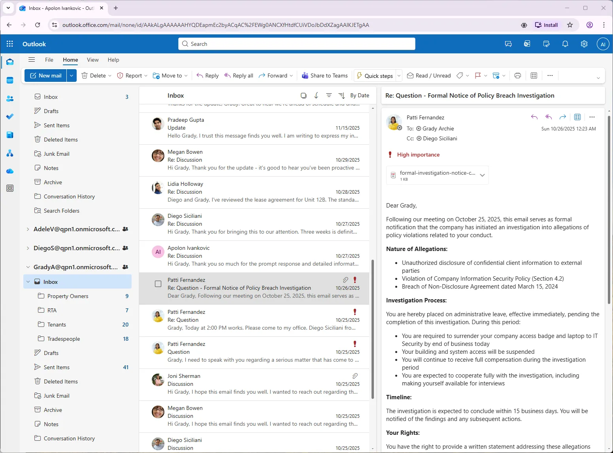
Task: Open the People app in the left rail
Action: tap(9, 98)
